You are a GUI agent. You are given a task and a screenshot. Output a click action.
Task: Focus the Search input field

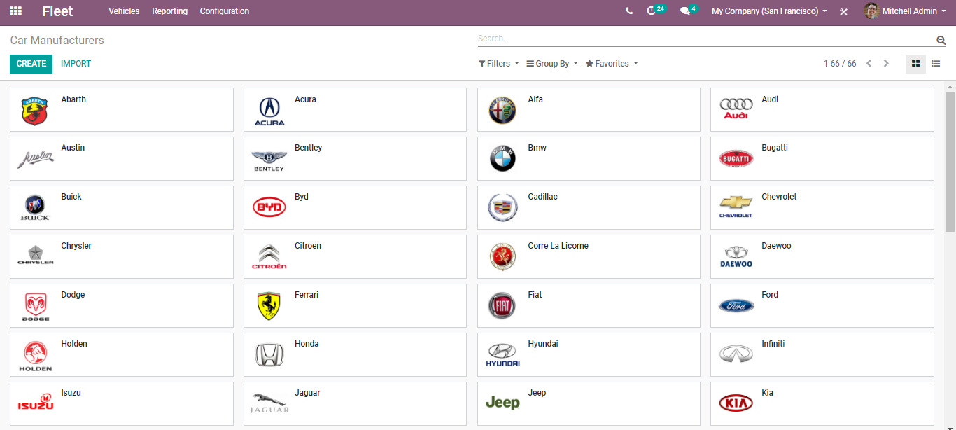tap(705, 39)
